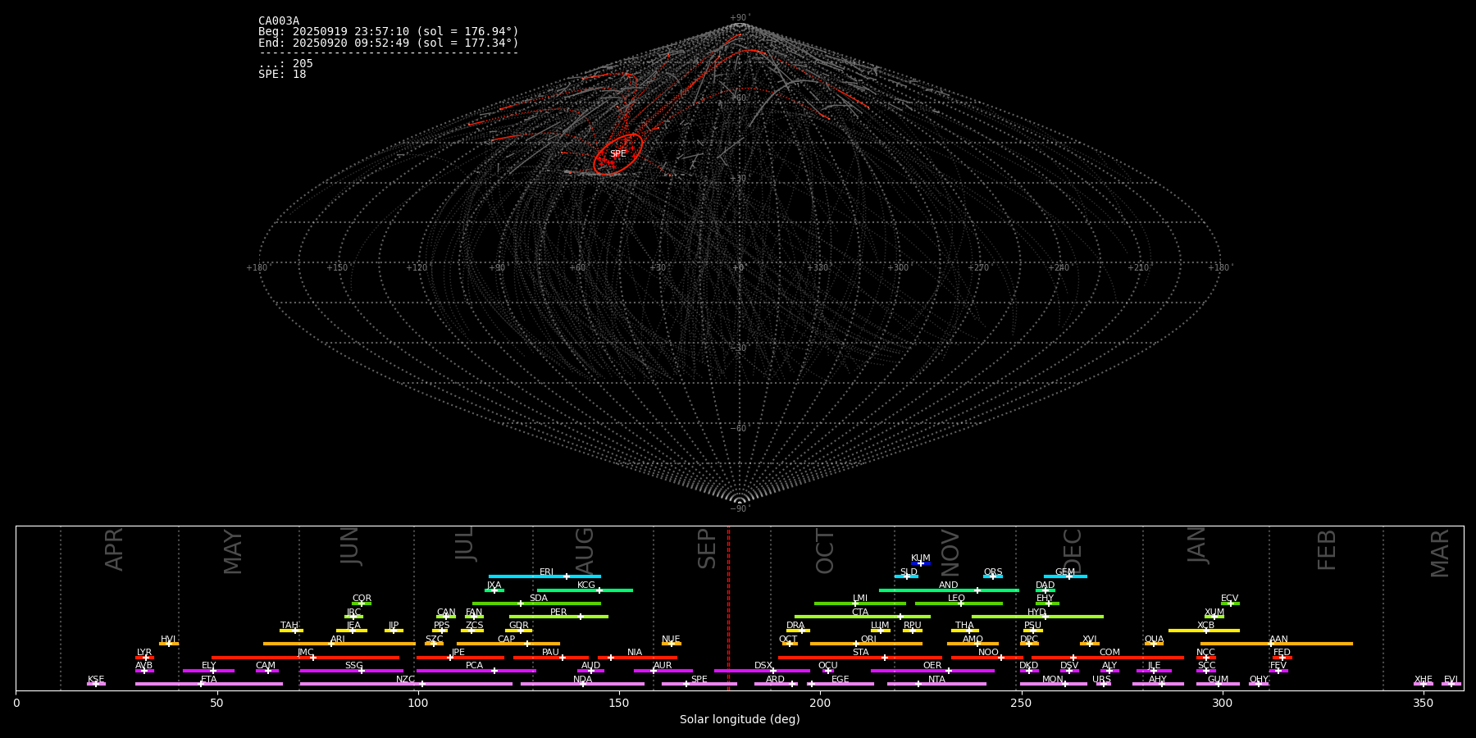The width and height of the screenshot is (1476, 738).
Task: Click the ETA shower bar
Action: click(209, 684)
